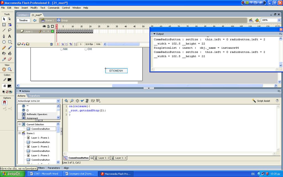The width and height of the screenshot is (283, 177).
Task: Select the Ink Bottle tool
Action: pyautogui.click(x=4, y=53)
